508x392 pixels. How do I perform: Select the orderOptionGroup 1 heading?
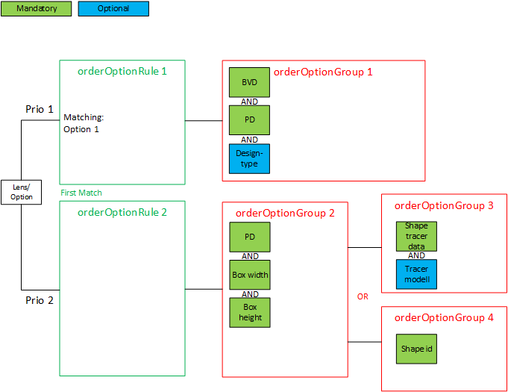[x=323, y=72]
